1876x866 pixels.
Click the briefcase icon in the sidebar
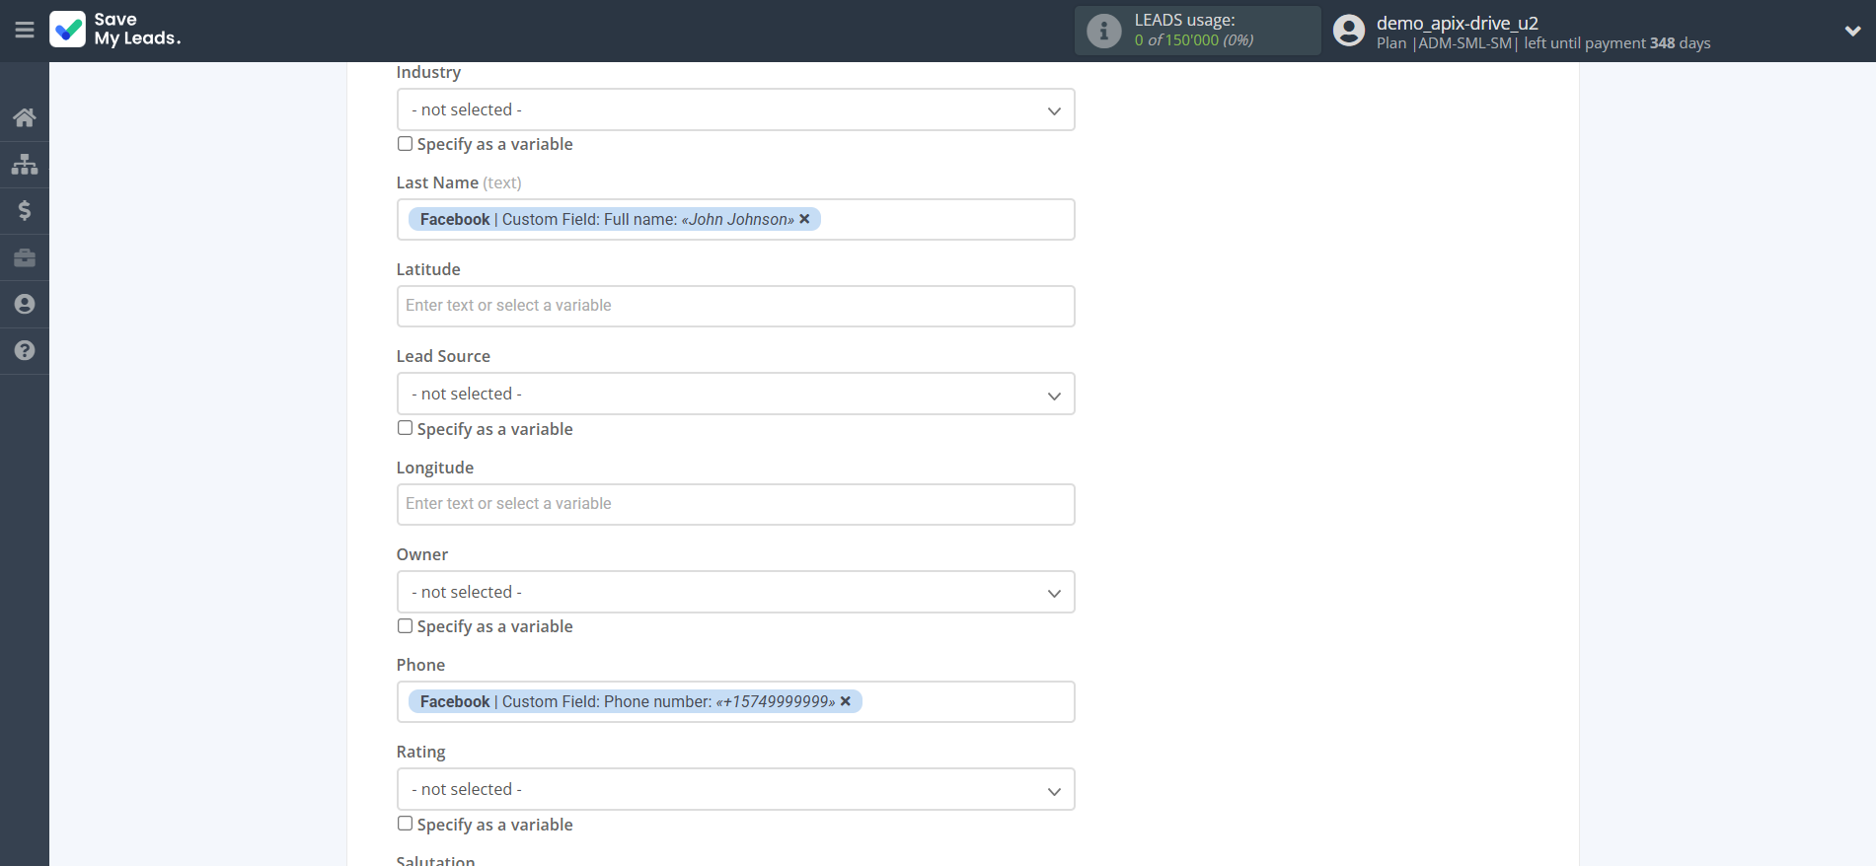coord(25,257)
